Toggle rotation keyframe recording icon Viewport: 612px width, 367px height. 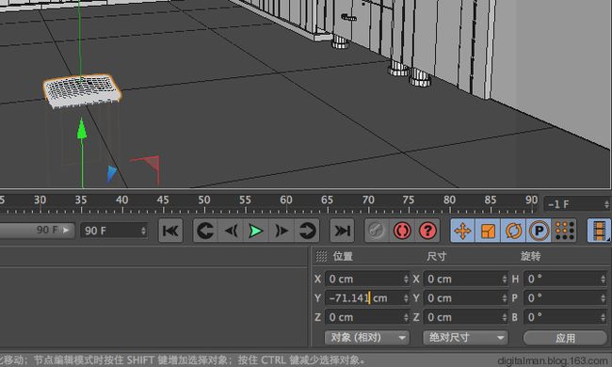tap(513, 231)
